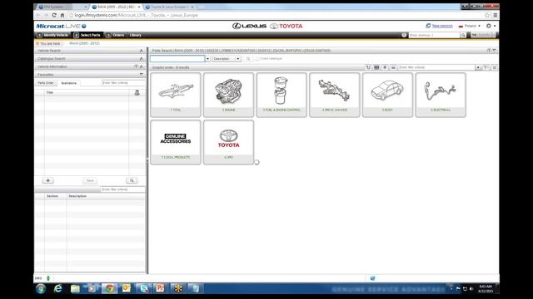Screen dimensions: 533x299
Task: Click the Windows Start button
Action: point(41,288)
